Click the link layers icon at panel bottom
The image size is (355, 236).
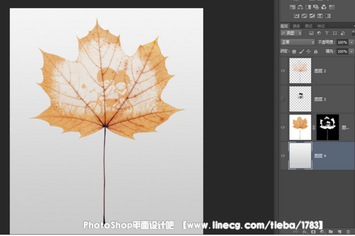coord(296,232)
